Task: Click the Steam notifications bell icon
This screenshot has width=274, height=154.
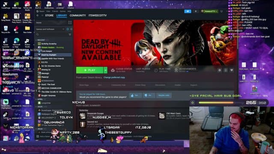Action: pyautogui.click(x=196, y=12)
